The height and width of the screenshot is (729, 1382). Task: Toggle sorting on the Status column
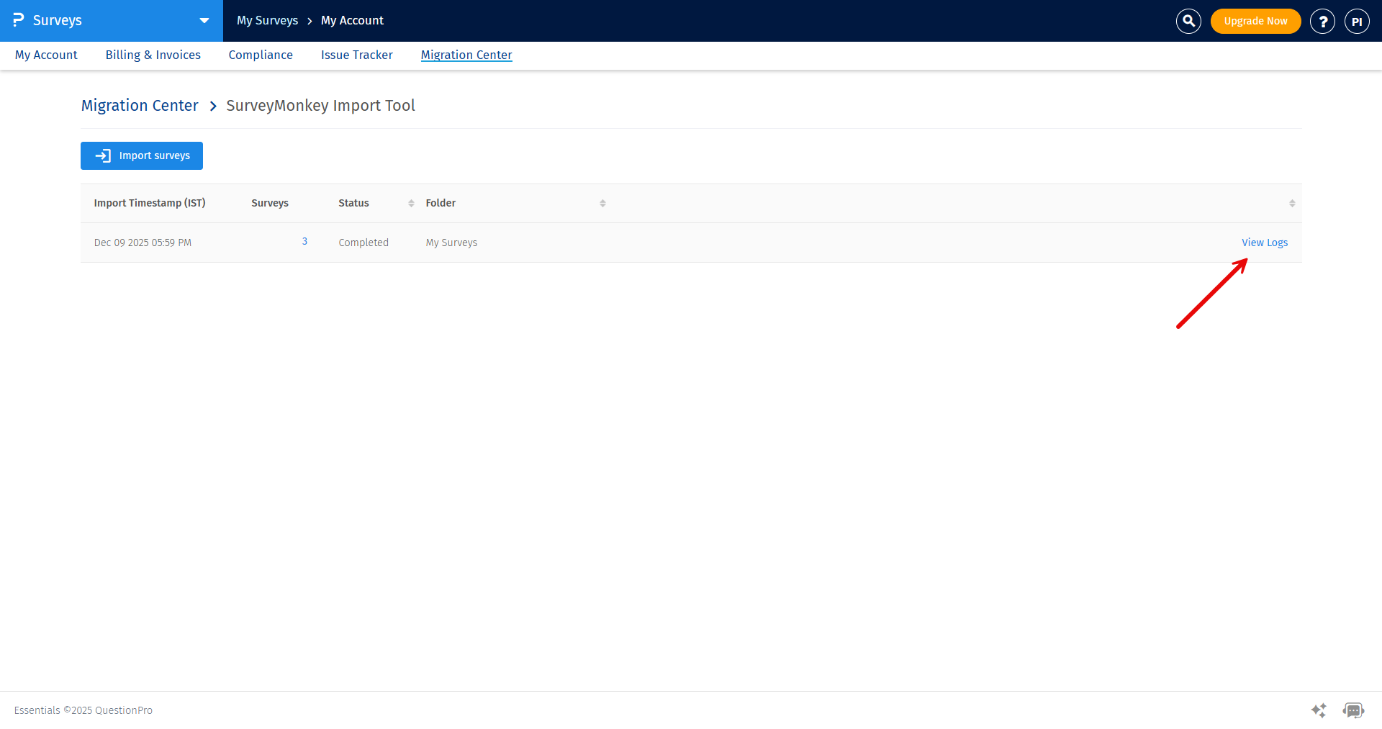click(410, 203)
